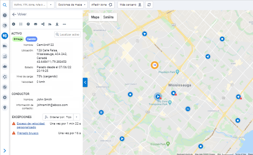
Task: Open the search magnifier in sidebar
Action: point(5,5)
